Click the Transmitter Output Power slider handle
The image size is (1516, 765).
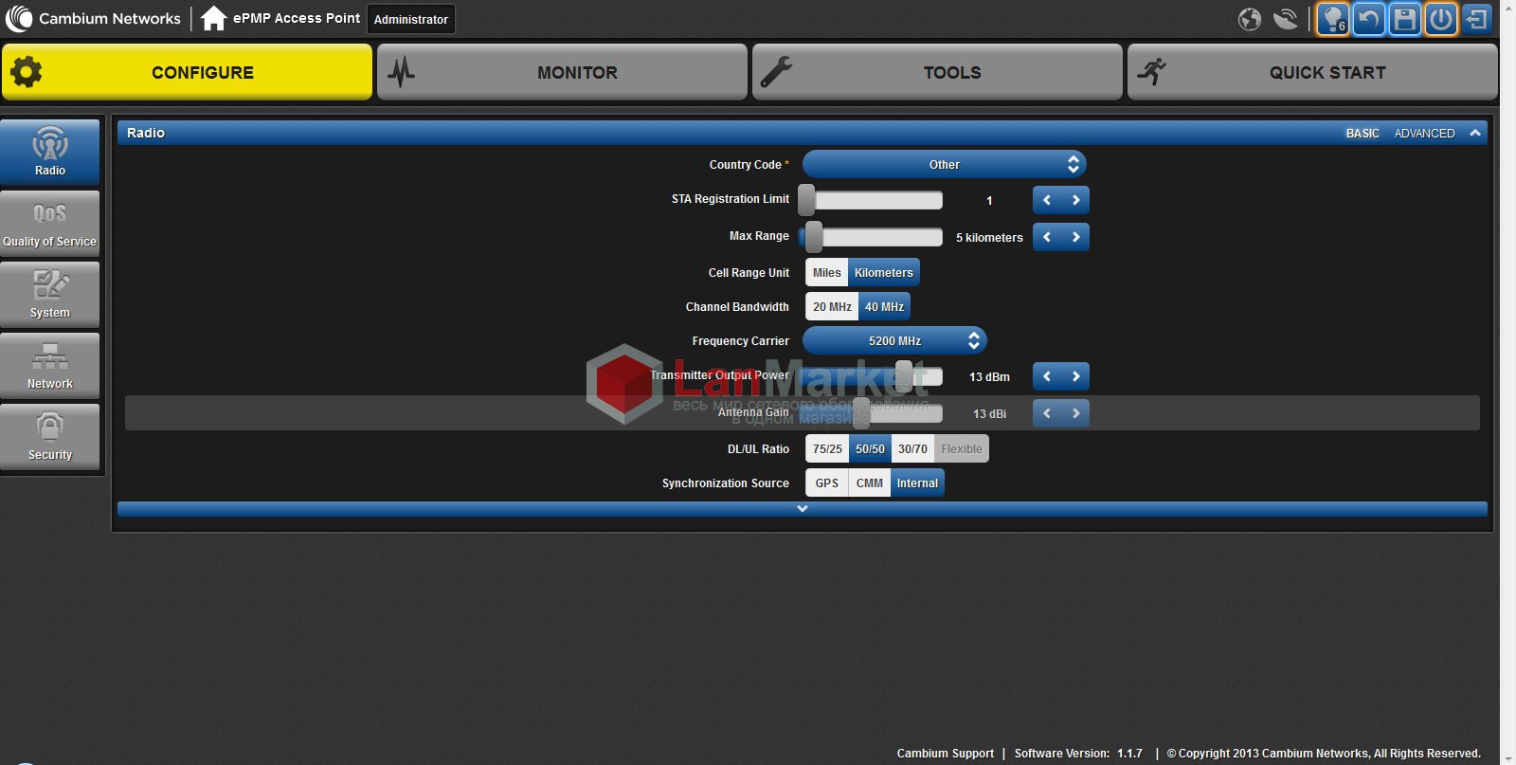tap(904, 376)
